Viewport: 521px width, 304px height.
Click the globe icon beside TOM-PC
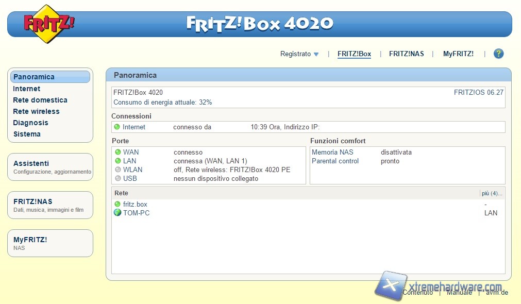click(117, 213)
